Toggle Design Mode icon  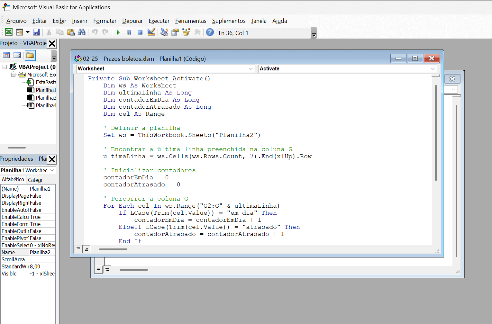(151, 32)
